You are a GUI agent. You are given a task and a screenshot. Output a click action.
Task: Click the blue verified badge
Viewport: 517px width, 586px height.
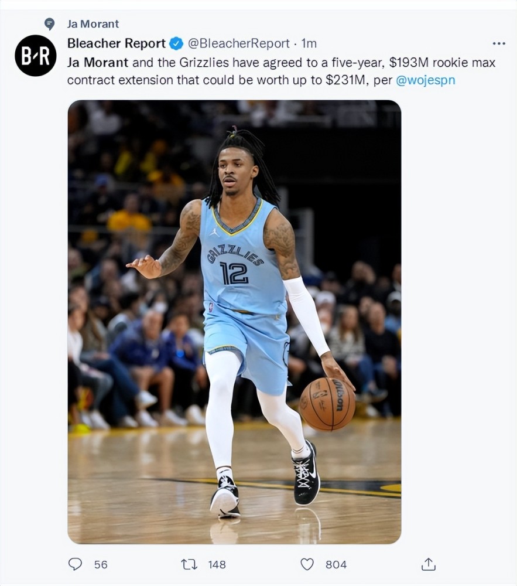177,44
